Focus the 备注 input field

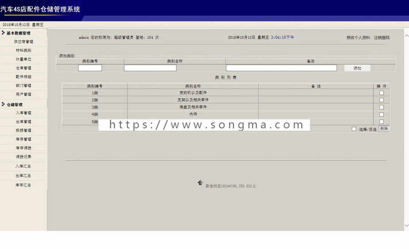pos(281,68)
